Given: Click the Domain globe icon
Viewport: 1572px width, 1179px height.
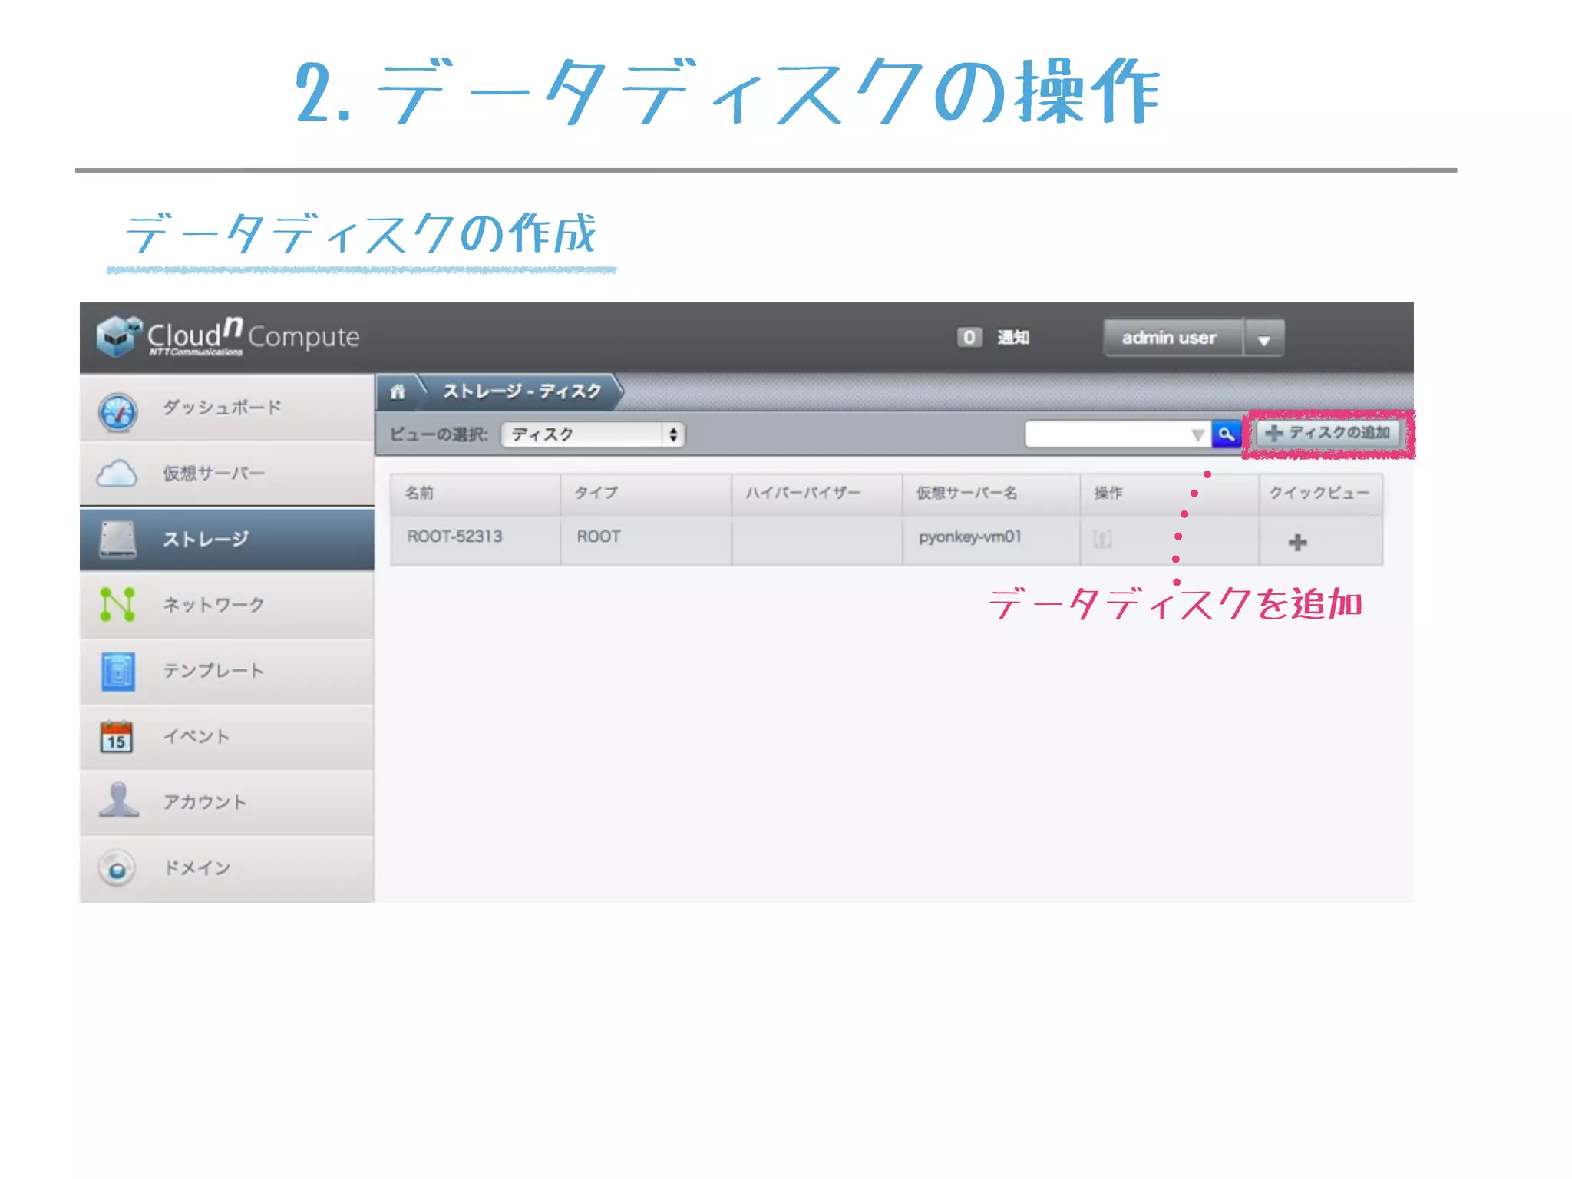Looking at the screenshot, I should (117, 869).
